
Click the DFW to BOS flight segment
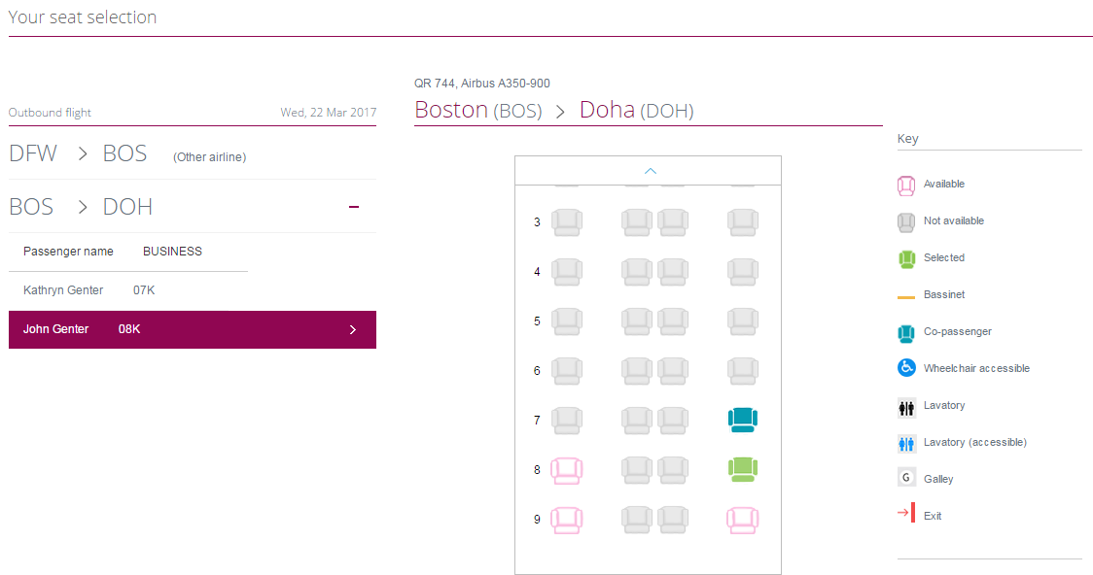pyautogui.click(x=126, y=154)
